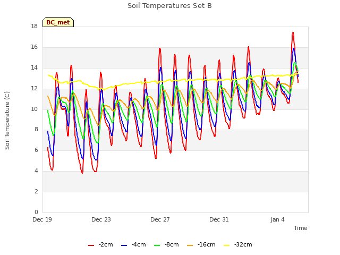
Task: Click the y-axis value 18
Action: [x=34, y=27]
